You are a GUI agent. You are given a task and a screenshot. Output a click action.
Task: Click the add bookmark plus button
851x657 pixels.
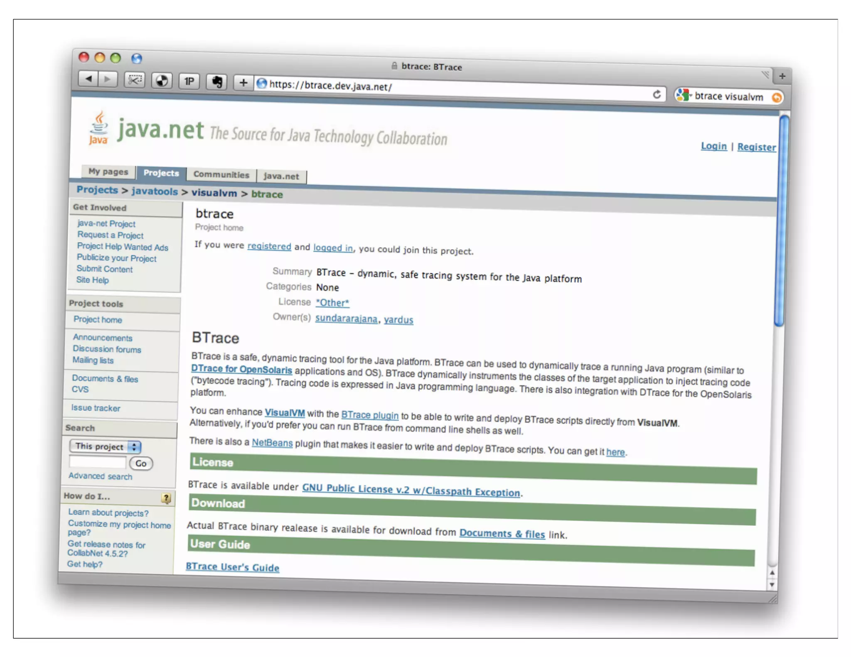[x=243, y=83]
